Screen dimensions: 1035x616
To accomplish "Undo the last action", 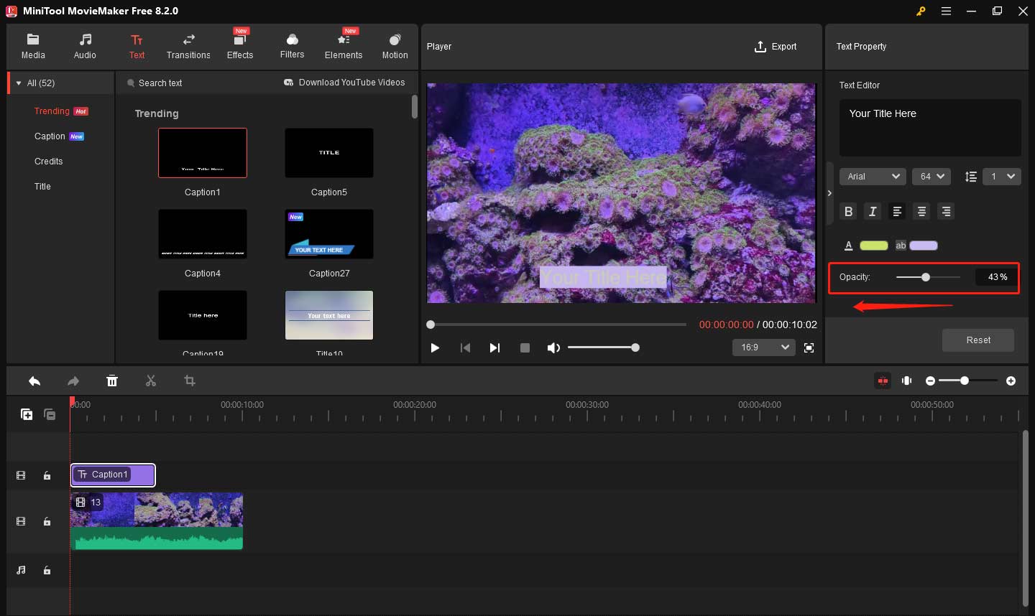I will 34,381.
